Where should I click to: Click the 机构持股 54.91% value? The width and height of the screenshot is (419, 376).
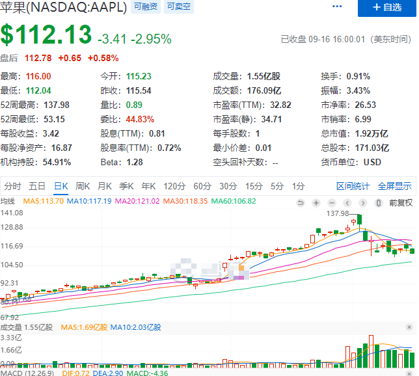tap(57, 162)
